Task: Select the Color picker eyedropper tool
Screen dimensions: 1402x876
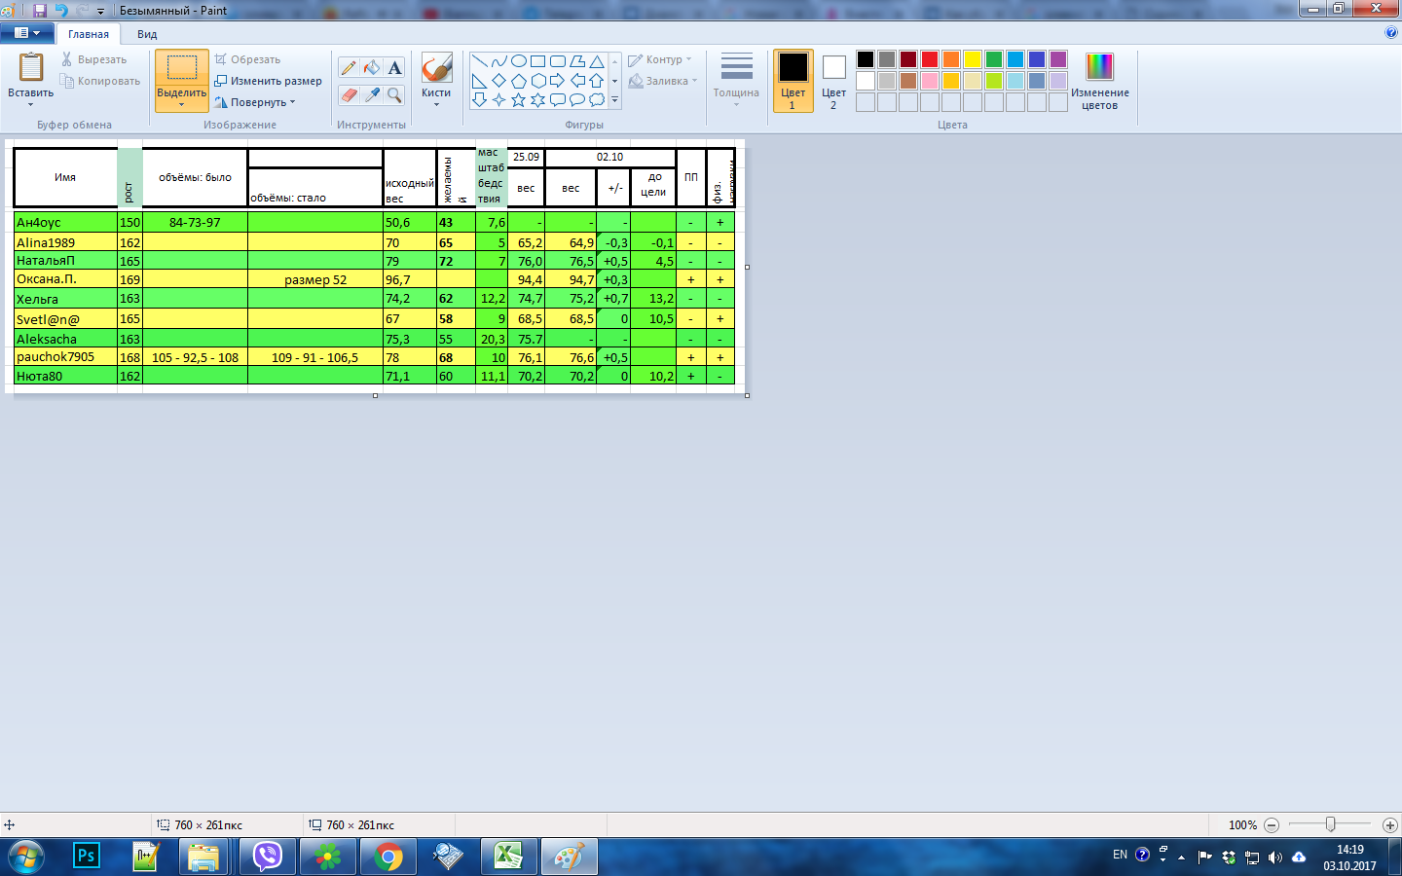Action: tap(372, 94)
